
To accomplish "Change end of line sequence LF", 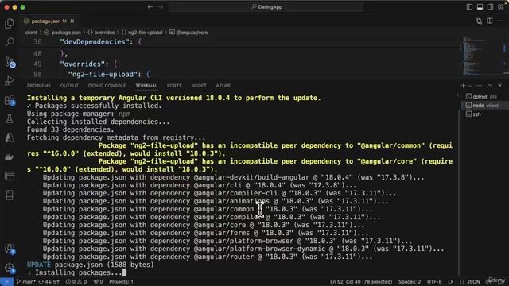I will pyautogui.click(x=451, y=282).
